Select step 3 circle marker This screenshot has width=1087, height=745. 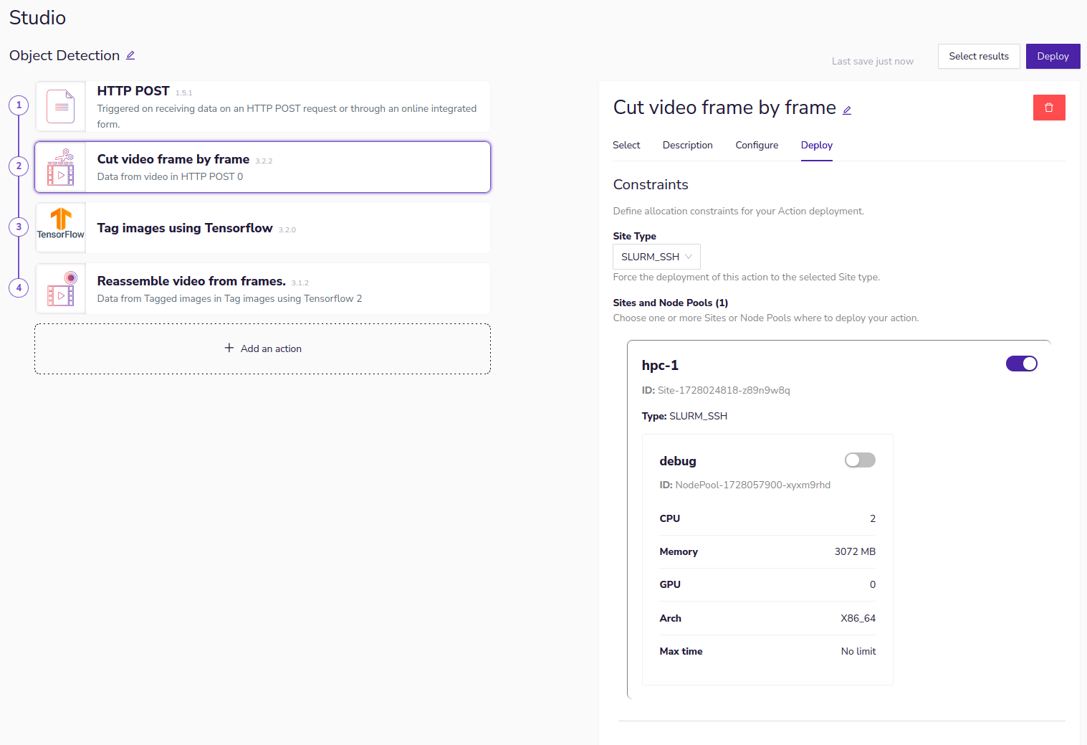pos(19,227)
